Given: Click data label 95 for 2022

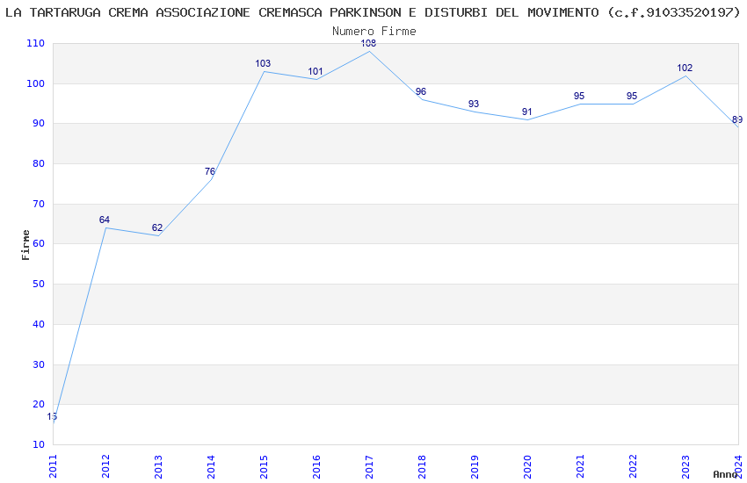Looking at the screenshot, I should click(632, 96).
